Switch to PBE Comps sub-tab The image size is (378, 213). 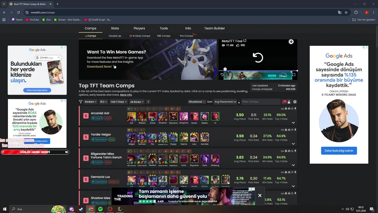(x=164, y=36)
